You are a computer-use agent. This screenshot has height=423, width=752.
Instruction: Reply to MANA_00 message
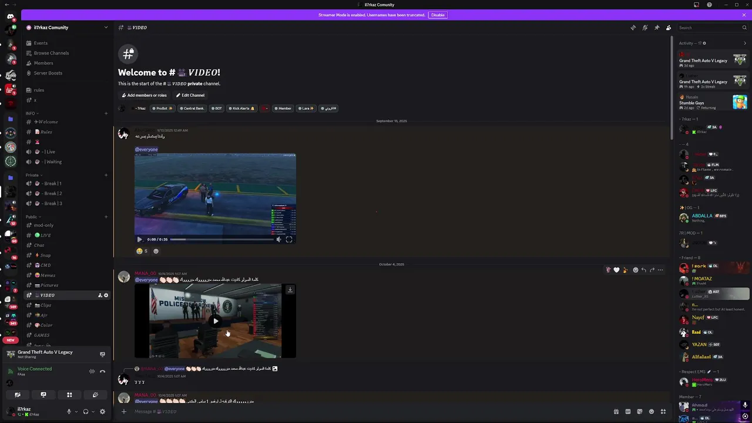coord(644,270)
